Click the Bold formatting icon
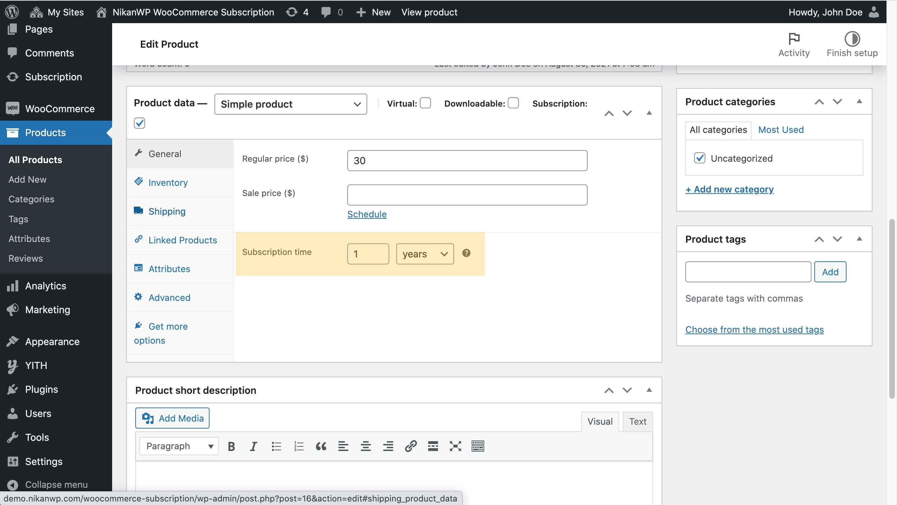Image resolution: width=897 pixels, height=505 pixels. 231,446
